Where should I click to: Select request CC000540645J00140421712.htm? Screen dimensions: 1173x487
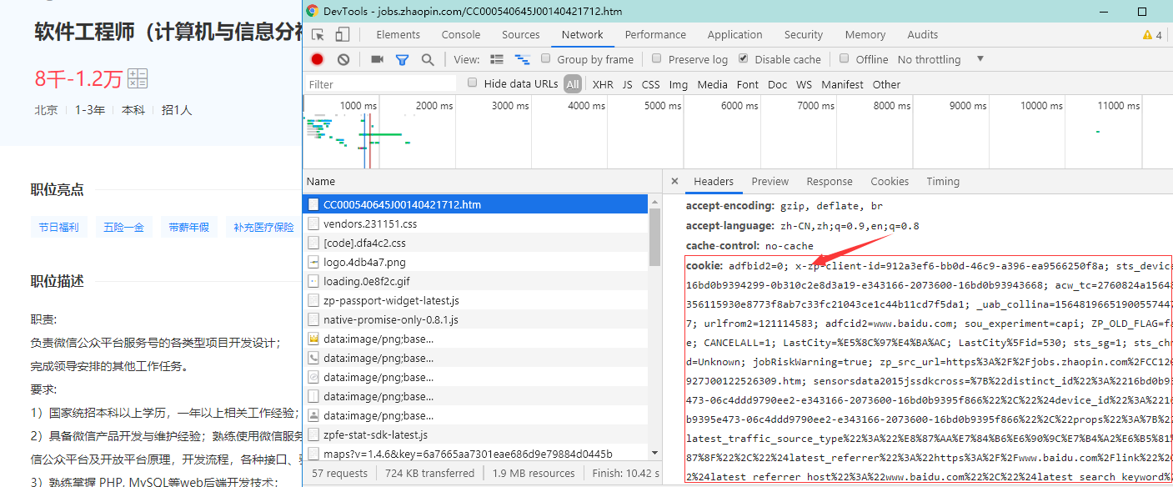click(476, 204)
